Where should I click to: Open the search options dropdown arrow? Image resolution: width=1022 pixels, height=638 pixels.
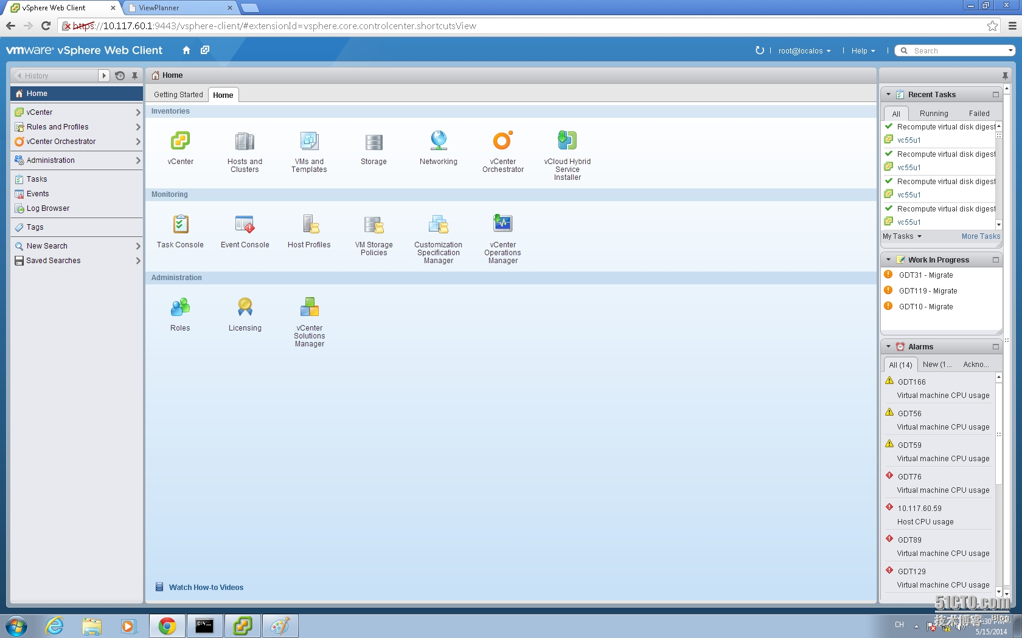1010,51
